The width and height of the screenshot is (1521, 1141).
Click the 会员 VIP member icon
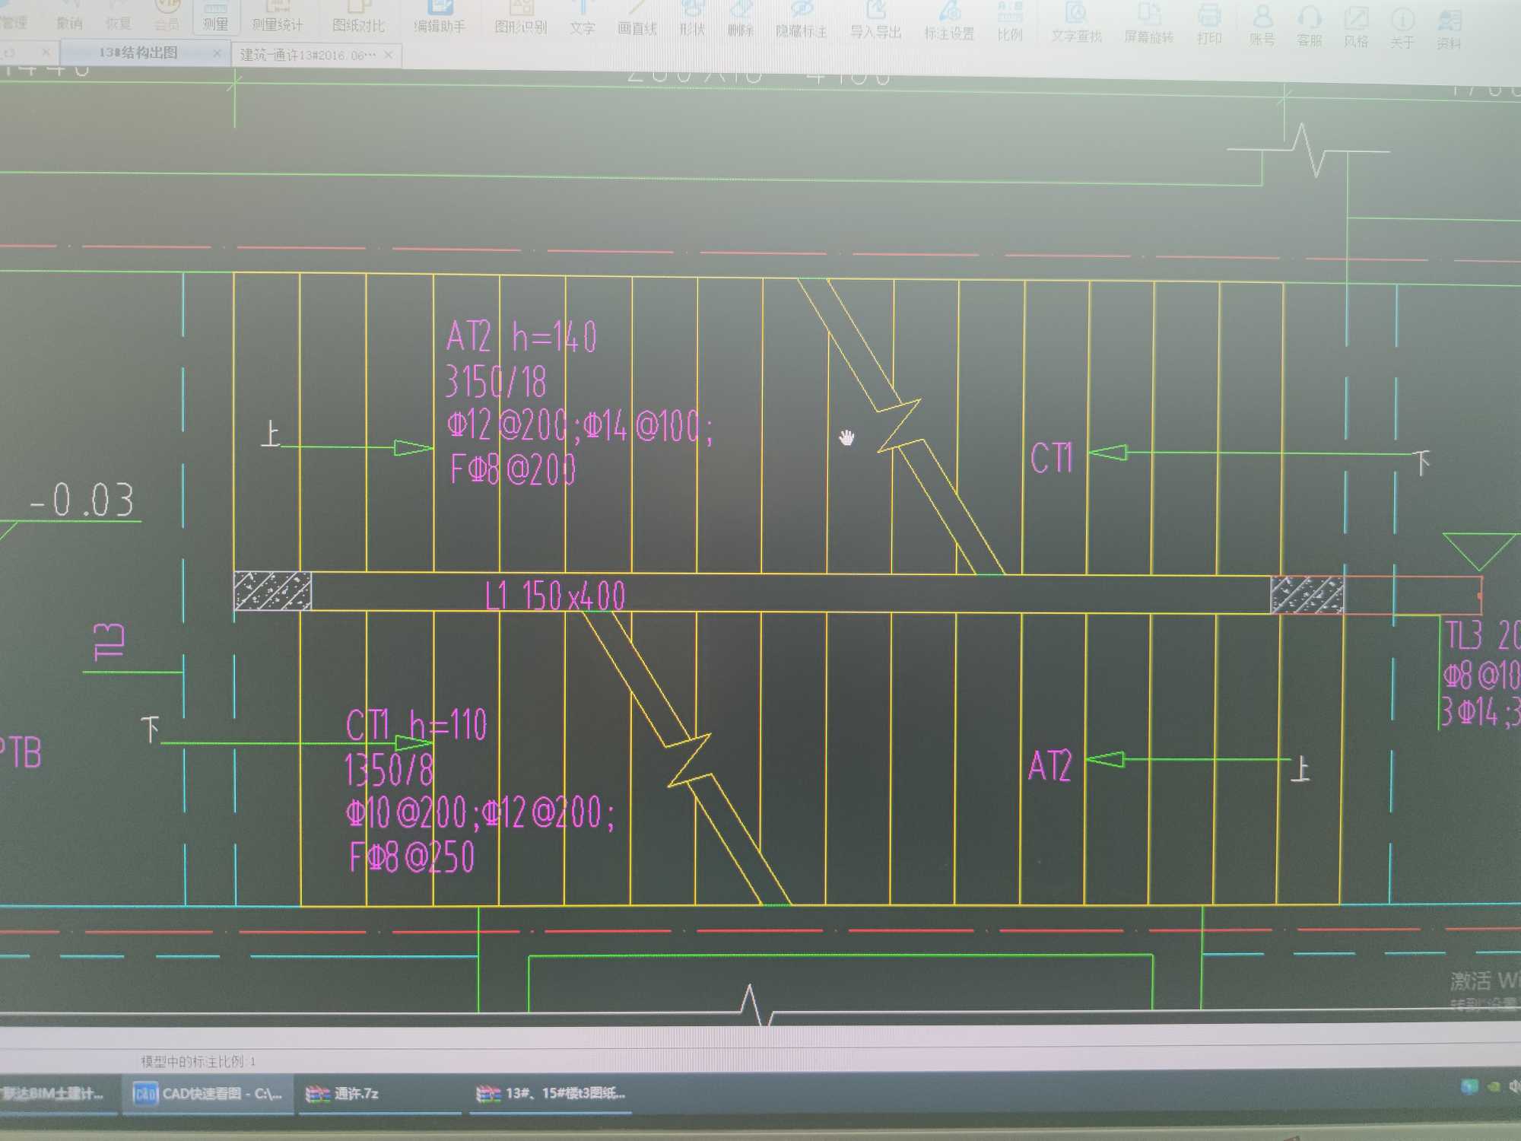(167, 15)
